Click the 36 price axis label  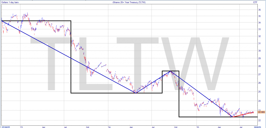(x=260, y=10)
